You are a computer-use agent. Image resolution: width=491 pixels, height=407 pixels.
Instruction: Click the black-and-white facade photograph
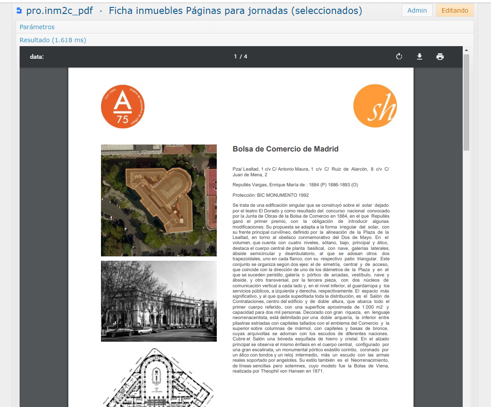159,301
